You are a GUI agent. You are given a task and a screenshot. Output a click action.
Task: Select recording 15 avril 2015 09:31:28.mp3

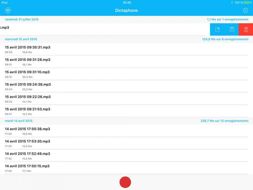point(28,62)
